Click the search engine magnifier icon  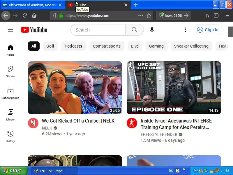click(x=161, y=15)
